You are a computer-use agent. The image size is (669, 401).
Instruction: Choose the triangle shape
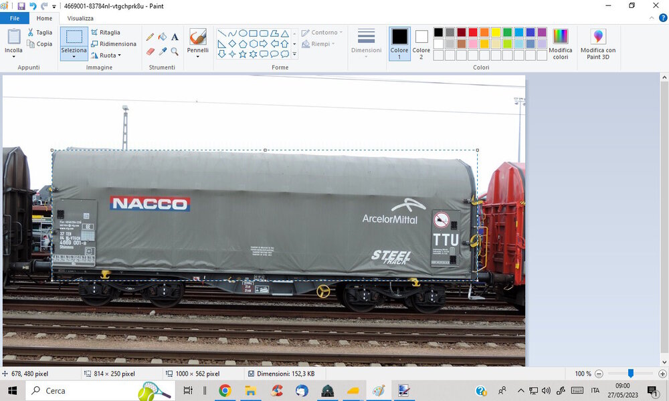[284, 33]
